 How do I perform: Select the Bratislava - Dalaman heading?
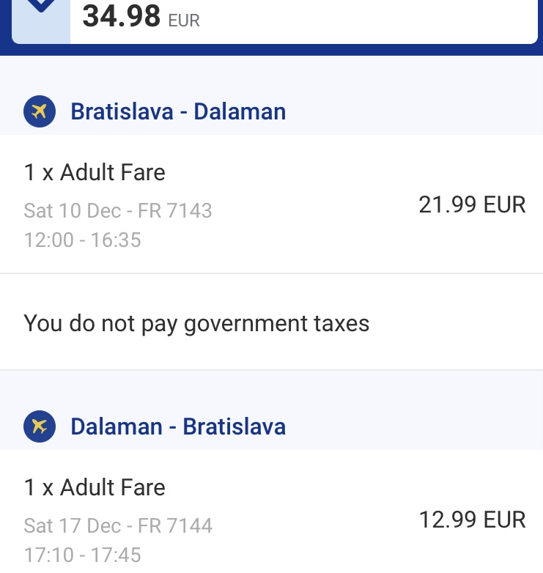click(x=178, y=111)
